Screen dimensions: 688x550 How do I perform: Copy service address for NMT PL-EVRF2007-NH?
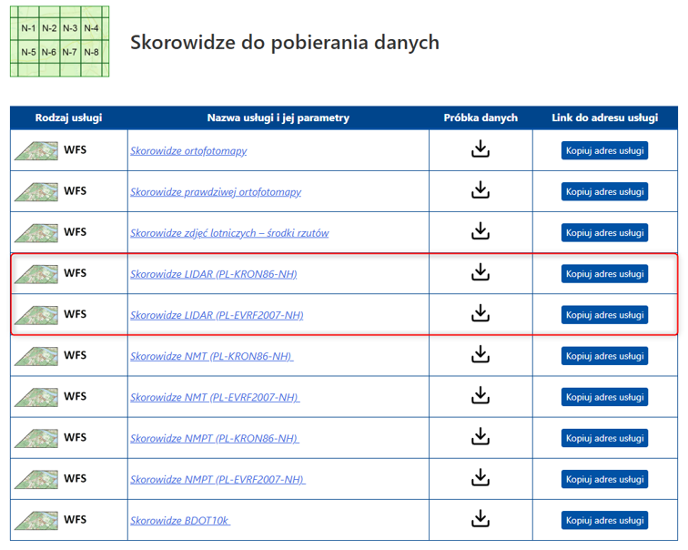pyautogui.click(x=604, y=397)
